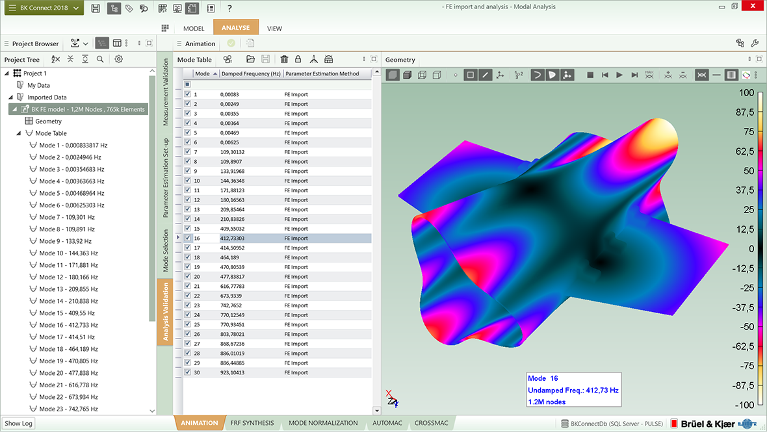Open the Search tool in Project Tree

click(x=99, y=59)
